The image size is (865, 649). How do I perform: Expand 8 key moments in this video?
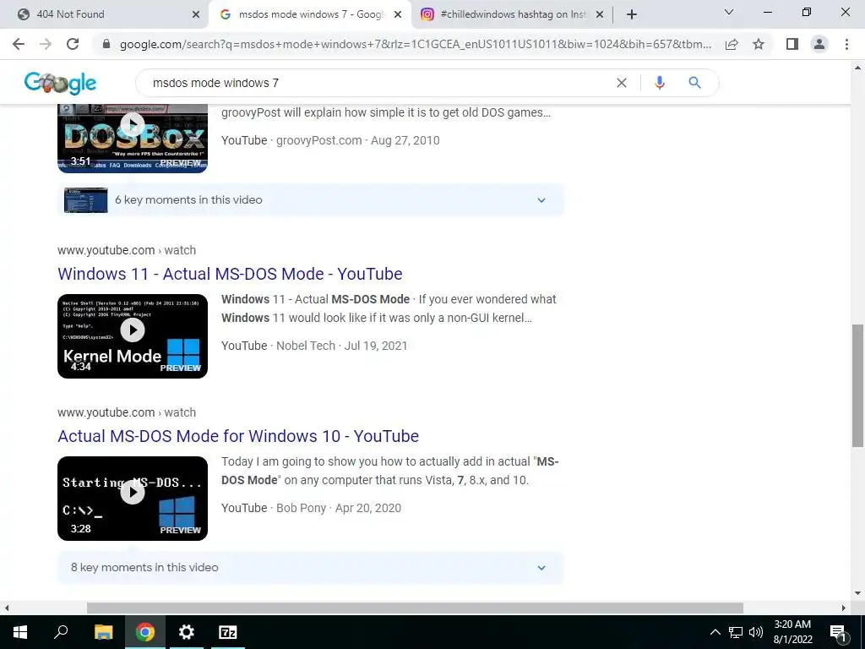click(311, 567)
